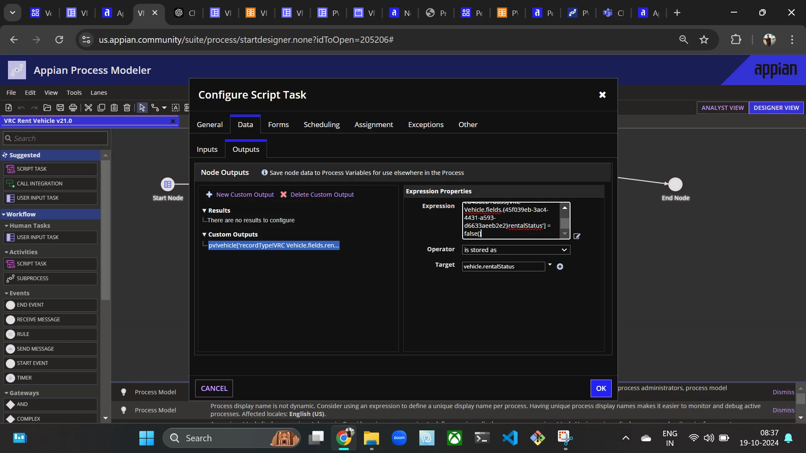806x453 pixels.
Task: Click the Cut scissors toolbar icon
Action: click(x=88, y=108)
